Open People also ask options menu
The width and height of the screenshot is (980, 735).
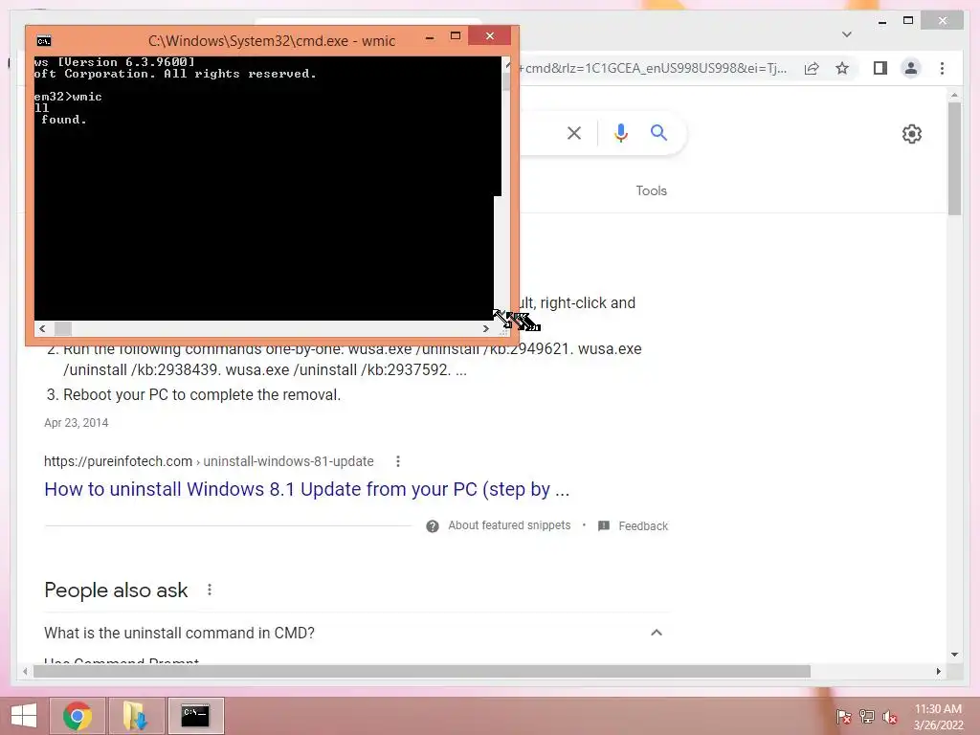pyautogui.click(x=210, y=590)
